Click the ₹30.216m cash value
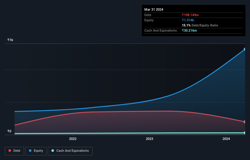Screen dimensions: 250x160 pyautogui.click(x=189, y=30)
